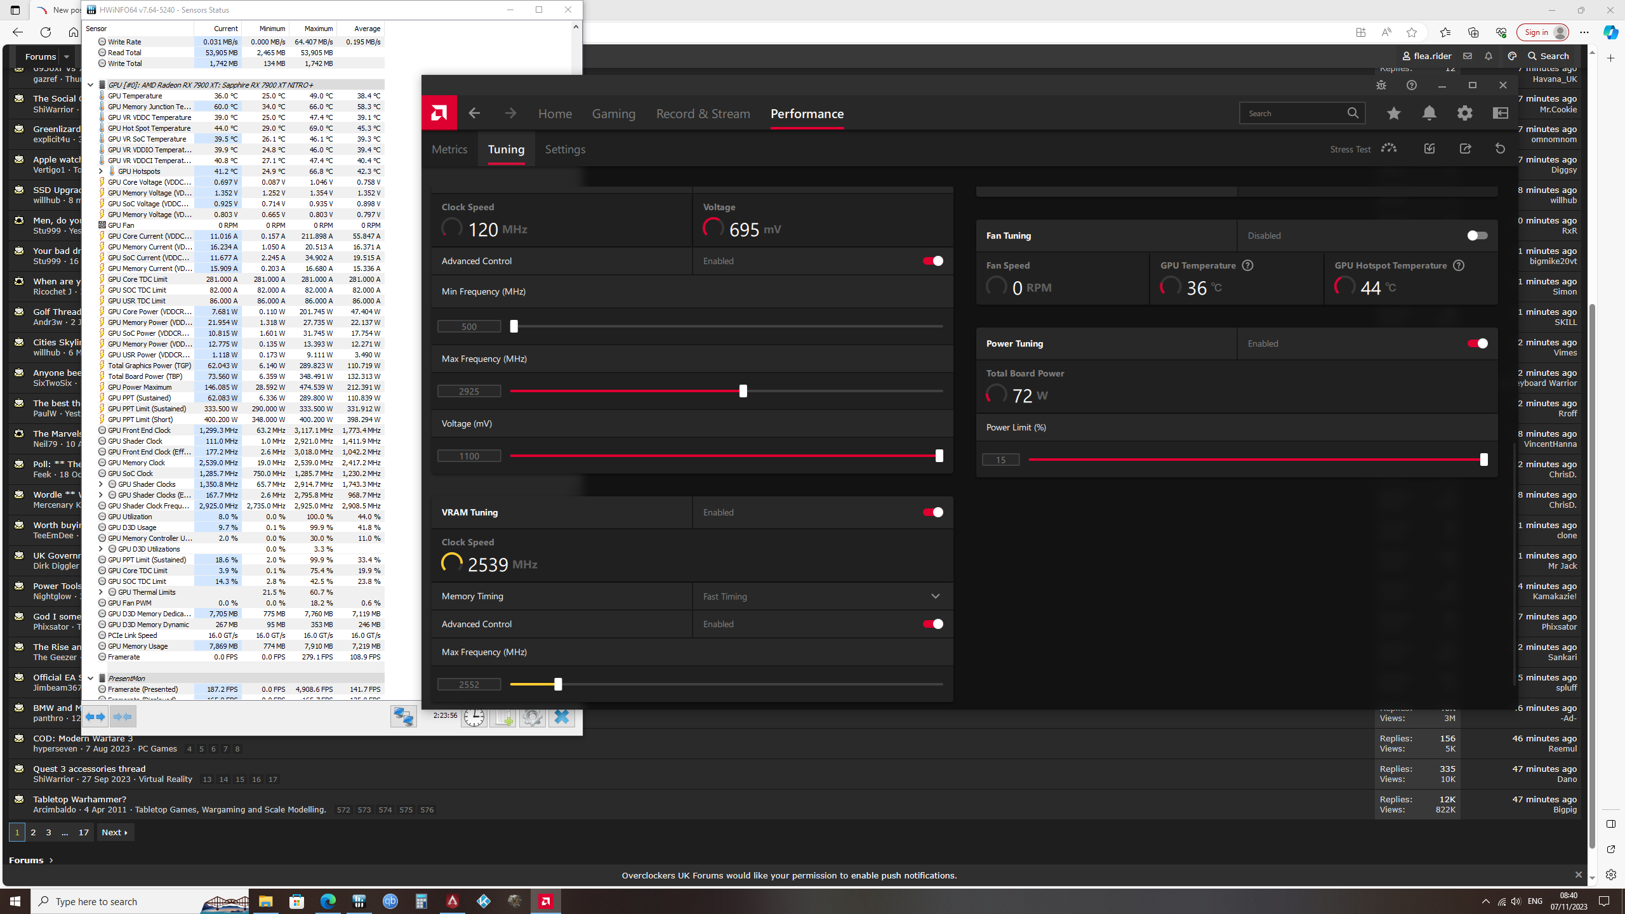
Task: Click HWiNFO expand columns arrows button
Action: click(x=95, y=717)
